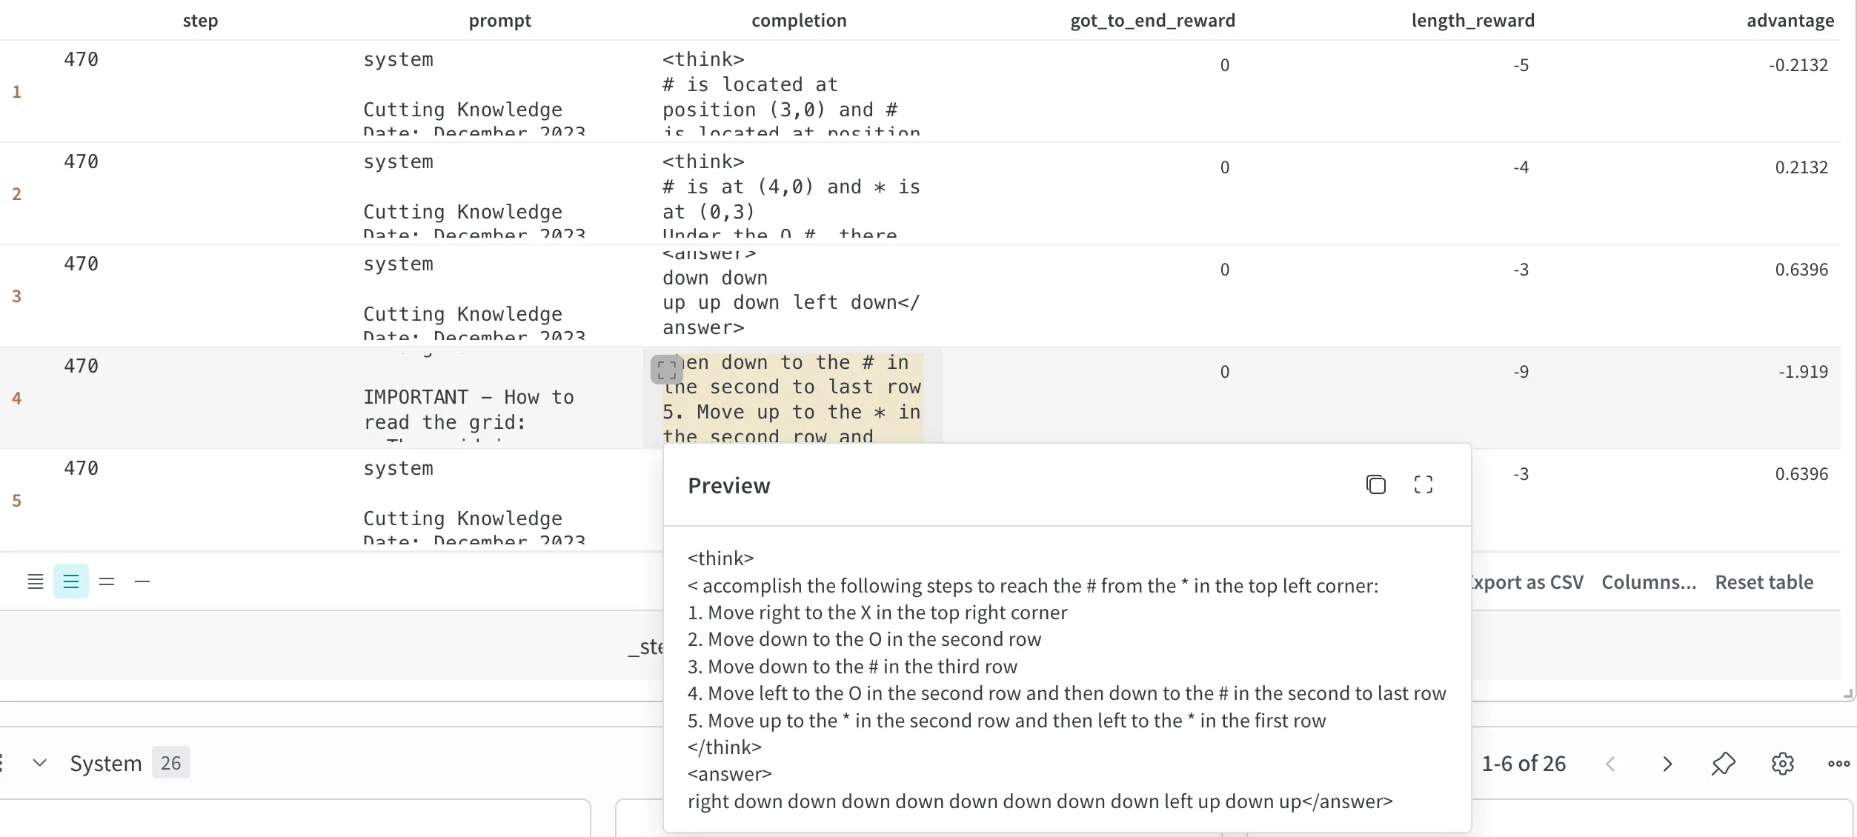Open the Columns... options

click(x=1649, y=582)
